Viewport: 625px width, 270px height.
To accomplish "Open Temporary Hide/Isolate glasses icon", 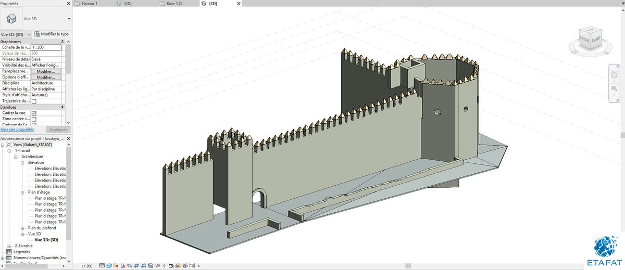I will 157,266.
